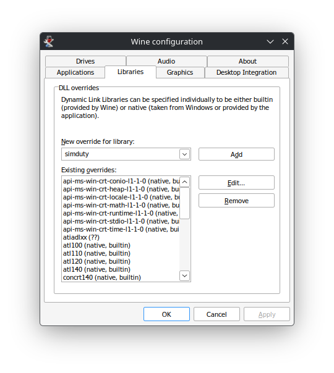
Task: Click the overrides list scroll-down arrow
Action: click(185, 275)
